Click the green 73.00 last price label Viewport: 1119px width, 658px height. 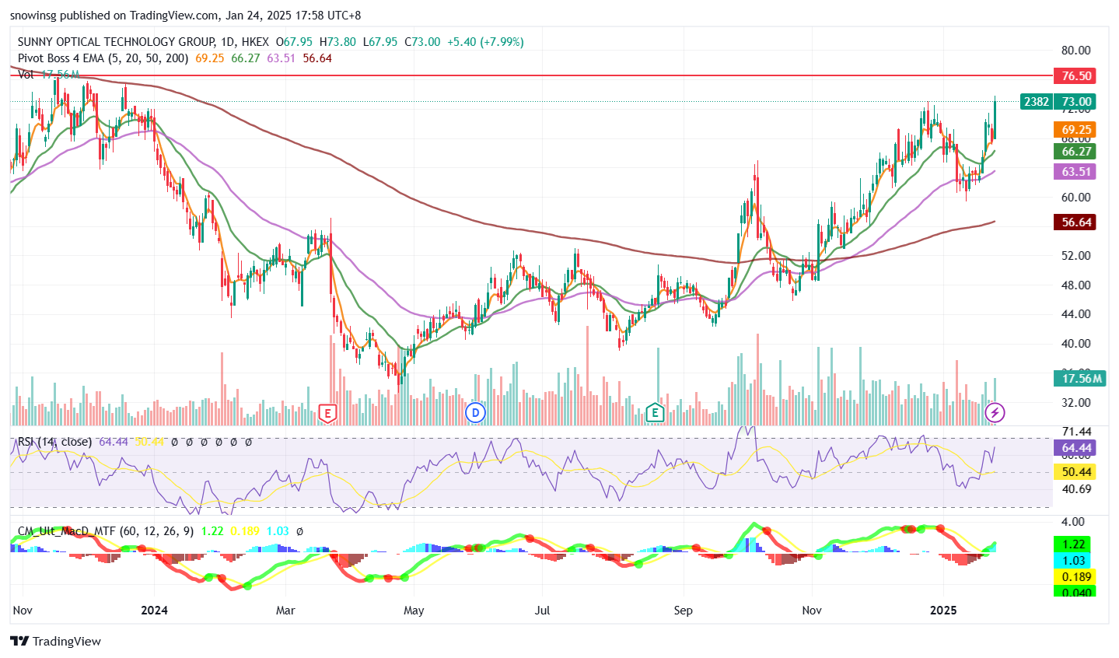[1076, 102]
